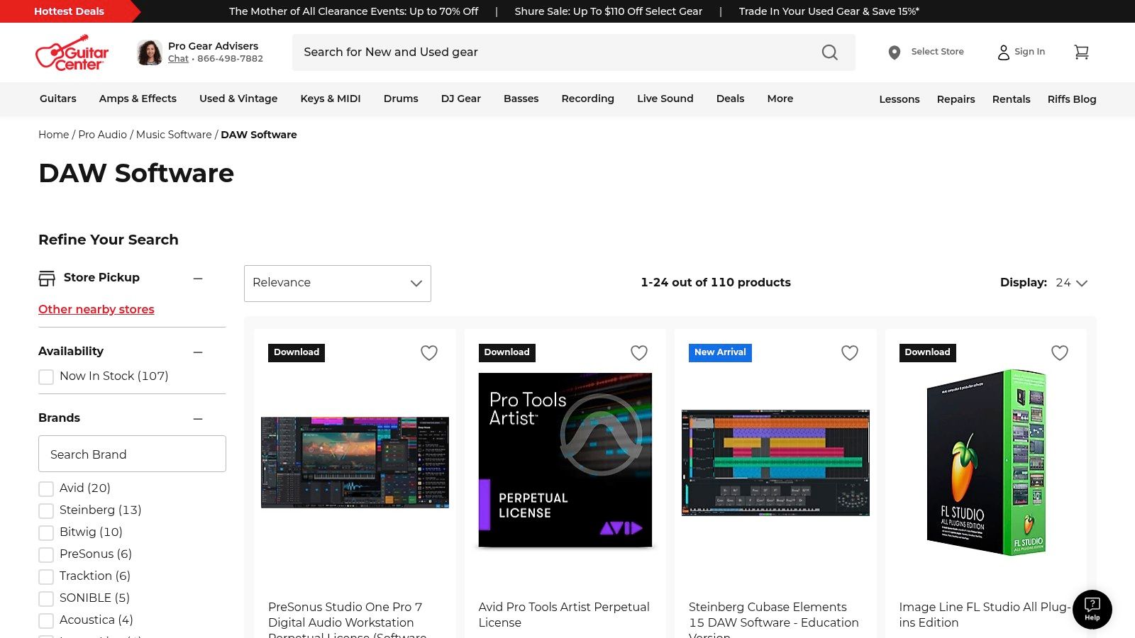Click the Guitar Center logo
This screenshot has height=638, width=1135.
72,52
